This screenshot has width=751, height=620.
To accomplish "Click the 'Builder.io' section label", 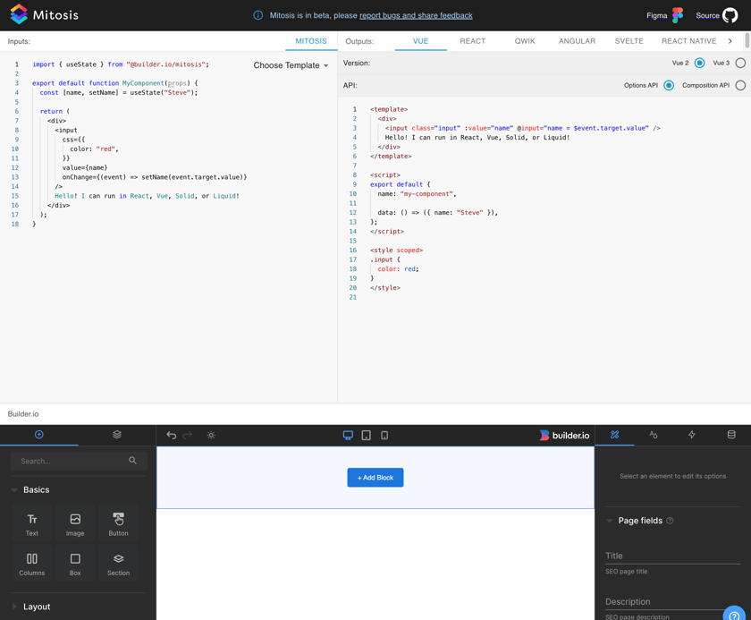I will [x=23, y=414].
